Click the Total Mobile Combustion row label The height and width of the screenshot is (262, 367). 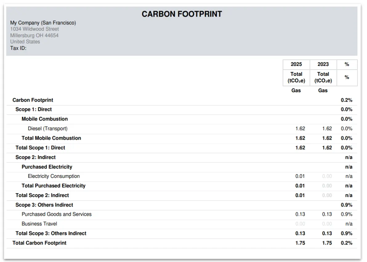(51, 138)
